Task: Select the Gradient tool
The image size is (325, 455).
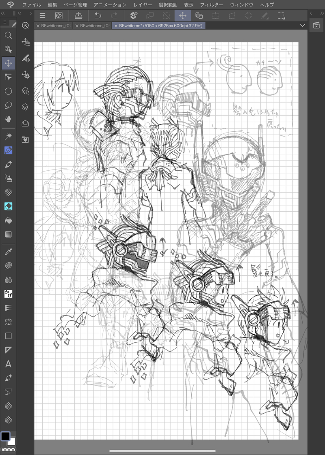Action: 9,234
